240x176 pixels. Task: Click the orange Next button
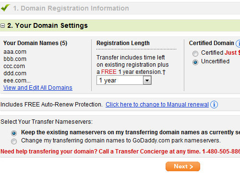coord(183,166)
